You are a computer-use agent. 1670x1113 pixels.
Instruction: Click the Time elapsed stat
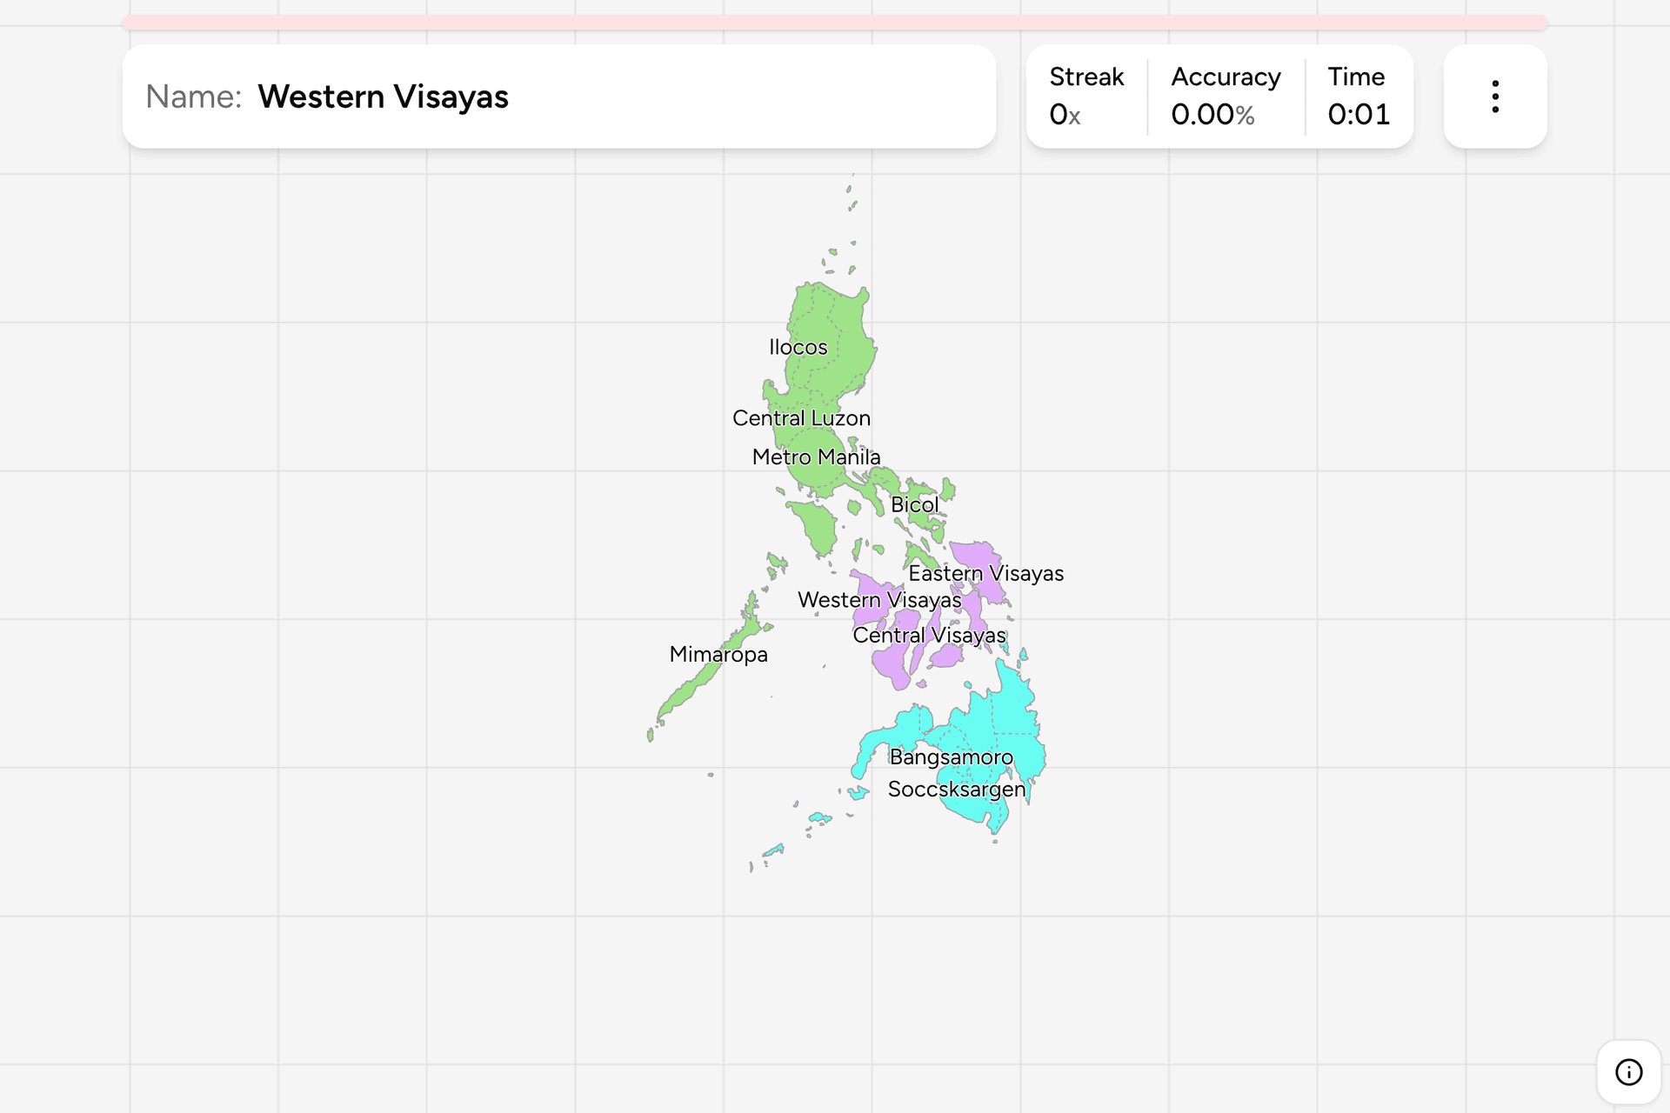1359,97
